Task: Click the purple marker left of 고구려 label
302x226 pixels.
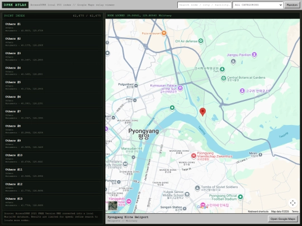Action: (242, 91)
